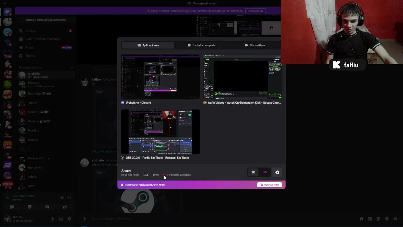
Task: Click the share screen icon in voice panel
Action: coord(30,207)
